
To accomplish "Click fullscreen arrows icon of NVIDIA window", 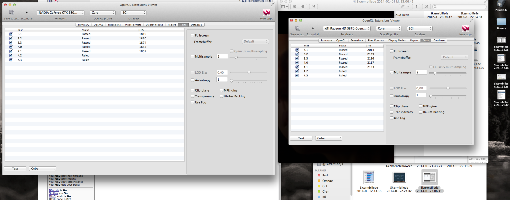I will (272, 5).
